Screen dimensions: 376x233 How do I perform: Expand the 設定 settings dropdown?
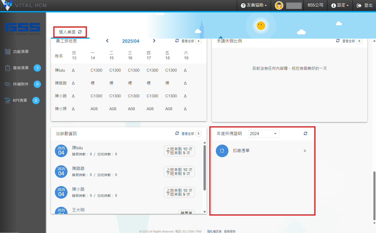[340, 5]
